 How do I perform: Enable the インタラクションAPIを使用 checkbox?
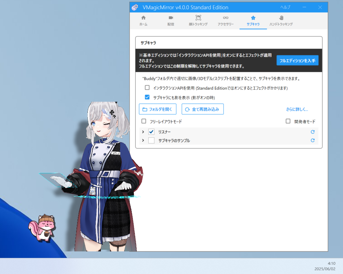147,87
